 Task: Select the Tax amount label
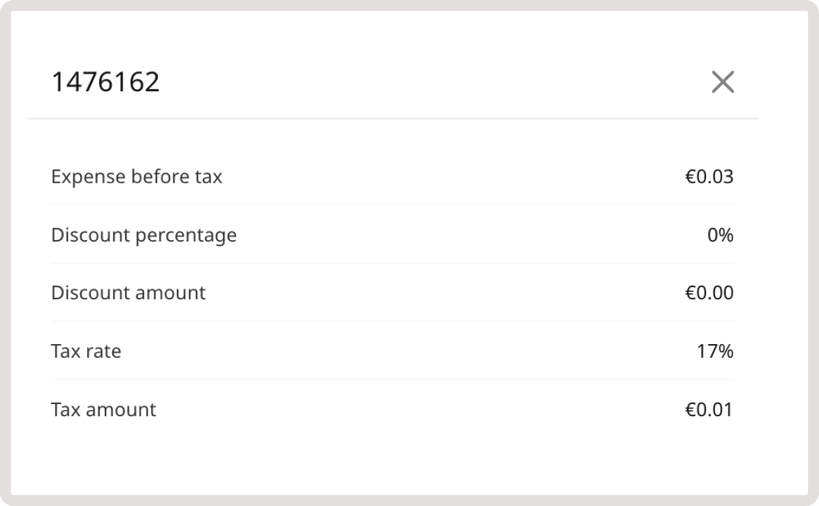103,409
